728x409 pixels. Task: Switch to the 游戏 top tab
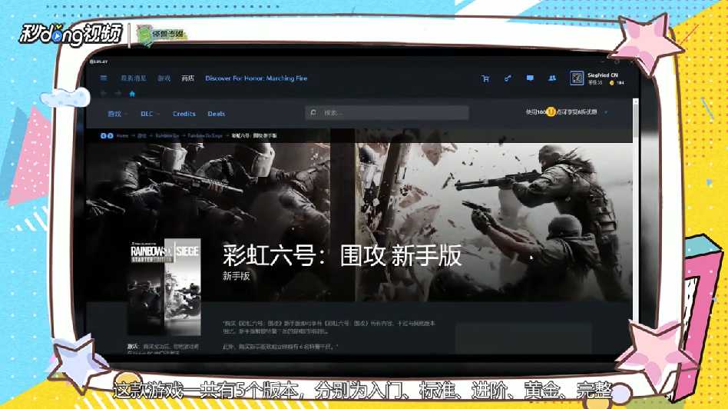pos(164,78)
